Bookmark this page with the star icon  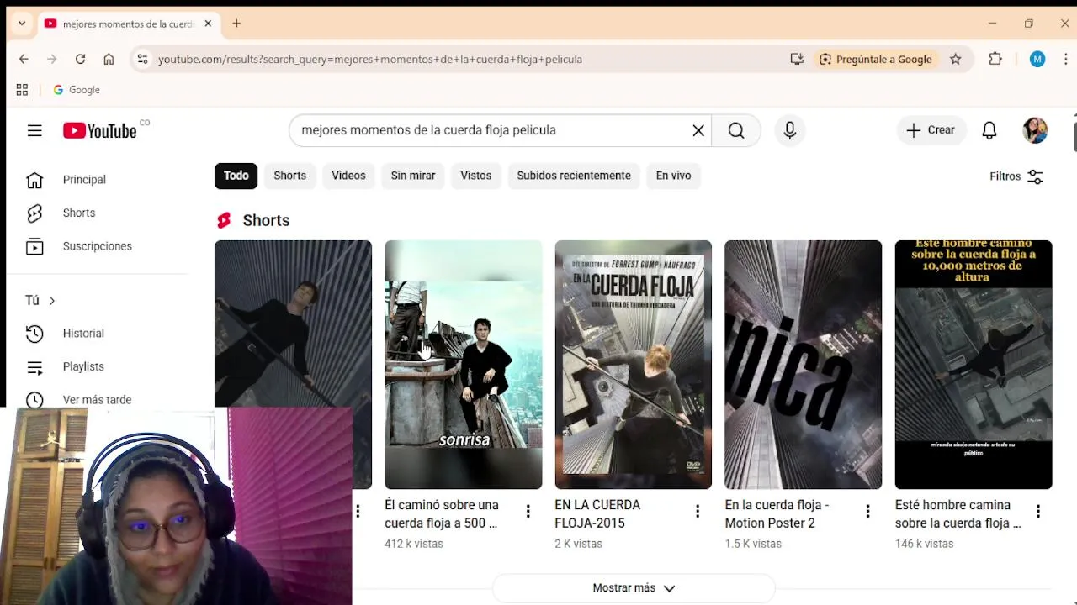(x=956, y=59)
